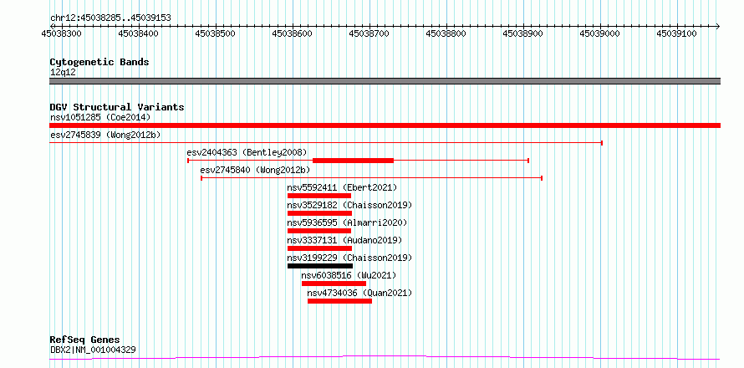Click ruler position 45039000
Viewport: 744px width, 368px height.
point(599,33)
